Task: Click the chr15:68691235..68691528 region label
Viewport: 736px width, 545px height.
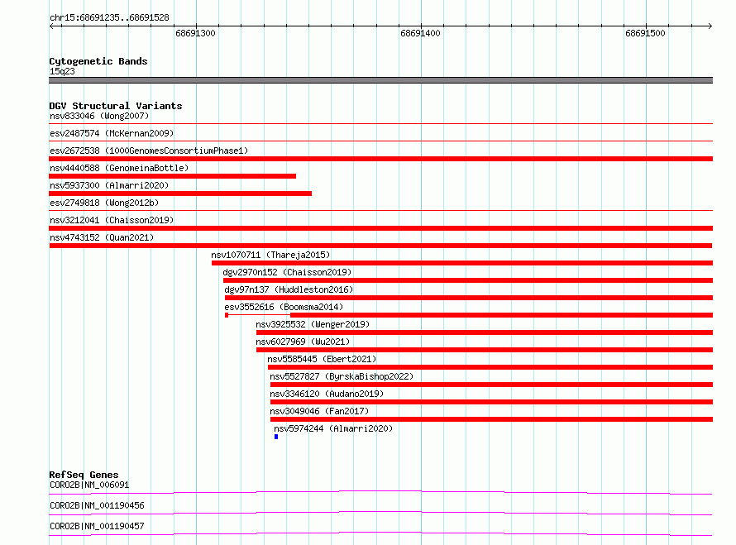Action: (109, 17)
